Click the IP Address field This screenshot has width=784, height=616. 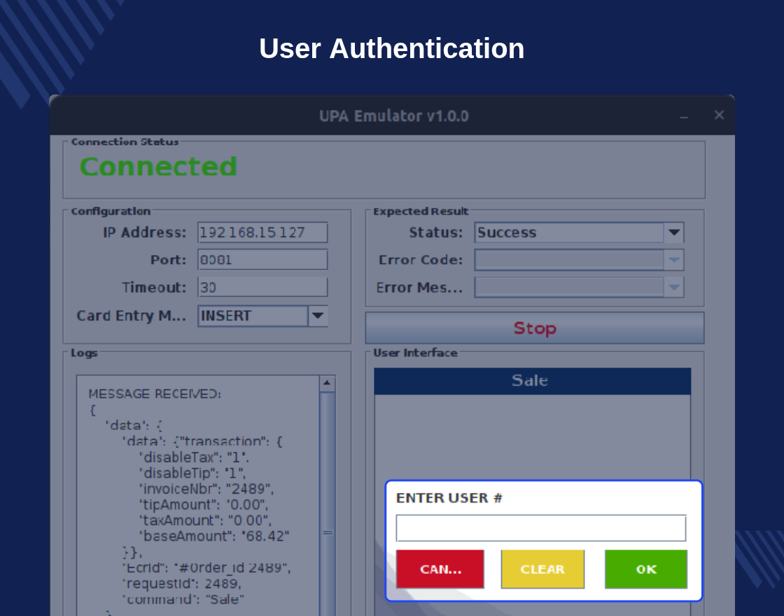pyautogui.click(x=262, y=232)
